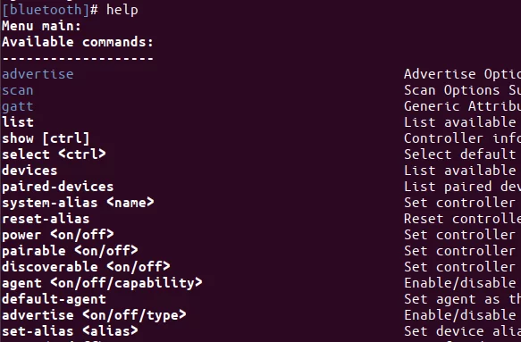The height and width of the screenshot is (342, 521).
Task: Click the blue 'advertise' submenu entry
Action: (x=38, y=74)
